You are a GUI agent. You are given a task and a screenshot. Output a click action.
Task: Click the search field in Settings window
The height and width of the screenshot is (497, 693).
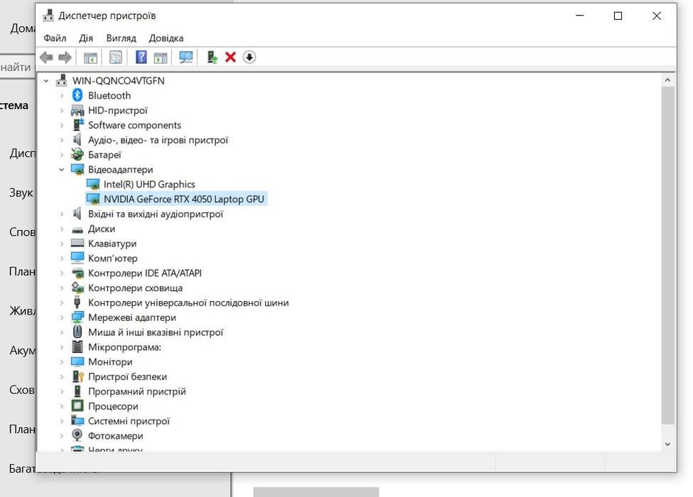pyautogui.click(x=17, y=67)
